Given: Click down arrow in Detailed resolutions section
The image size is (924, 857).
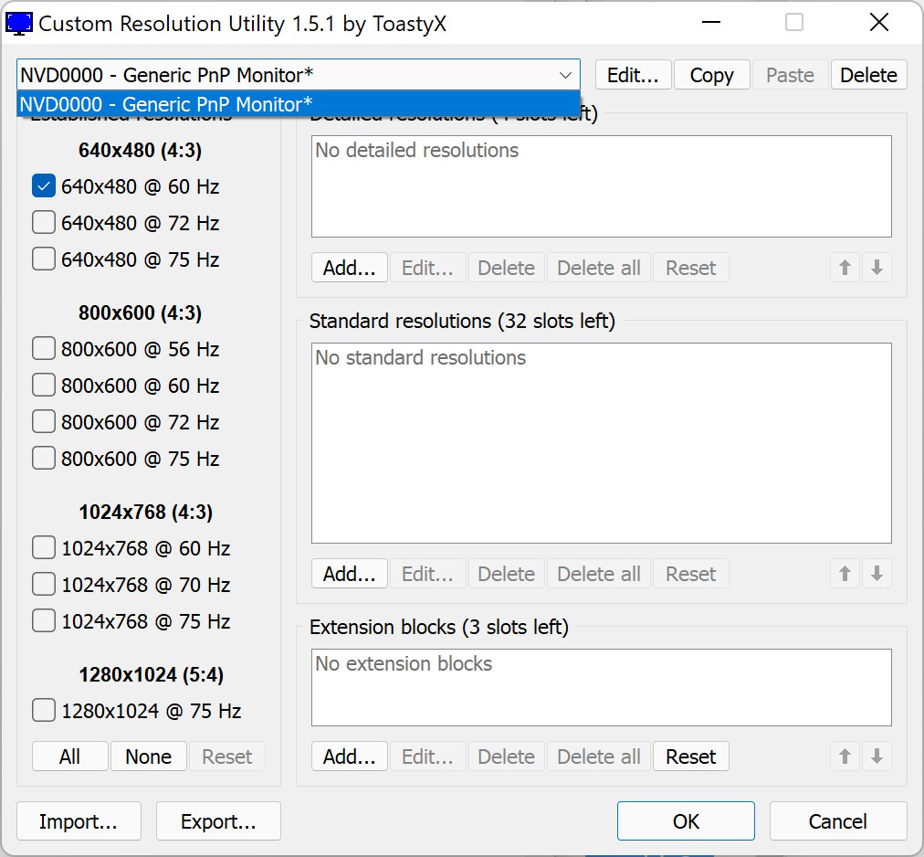Looking at the screenshot, I should (877, 268).
